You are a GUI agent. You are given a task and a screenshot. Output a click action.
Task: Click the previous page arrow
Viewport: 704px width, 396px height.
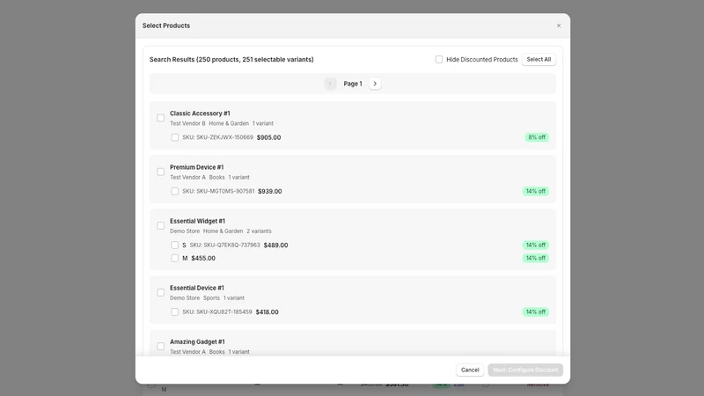331,84
